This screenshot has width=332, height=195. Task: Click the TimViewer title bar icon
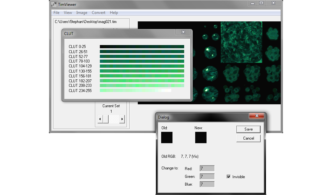point(54,5)
